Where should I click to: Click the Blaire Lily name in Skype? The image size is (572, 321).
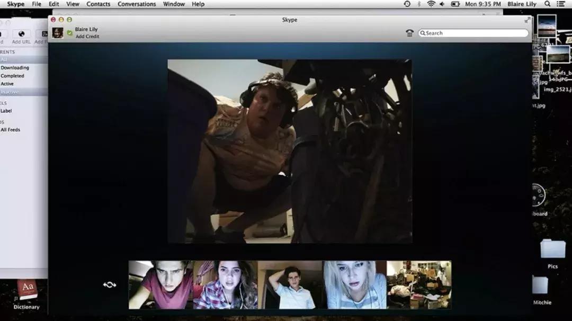click(86, 29)
